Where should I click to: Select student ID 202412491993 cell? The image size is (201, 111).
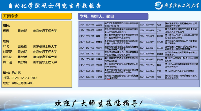click(87, 48)
